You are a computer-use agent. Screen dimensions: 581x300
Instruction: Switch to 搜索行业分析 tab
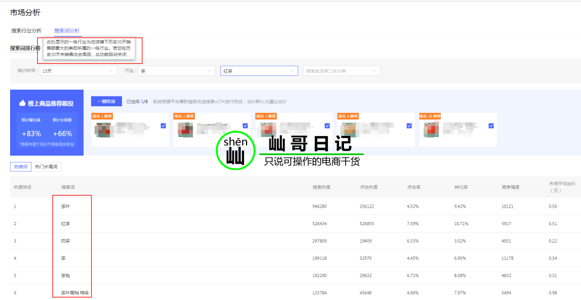click(x=26, y=31)
